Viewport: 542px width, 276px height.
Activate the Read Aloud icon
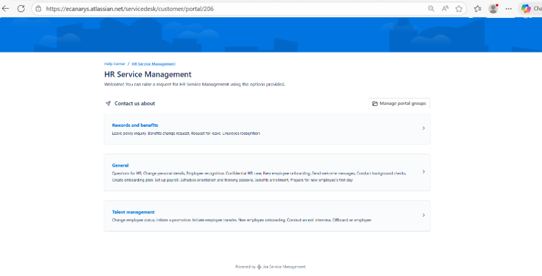(x=445, y=9)
